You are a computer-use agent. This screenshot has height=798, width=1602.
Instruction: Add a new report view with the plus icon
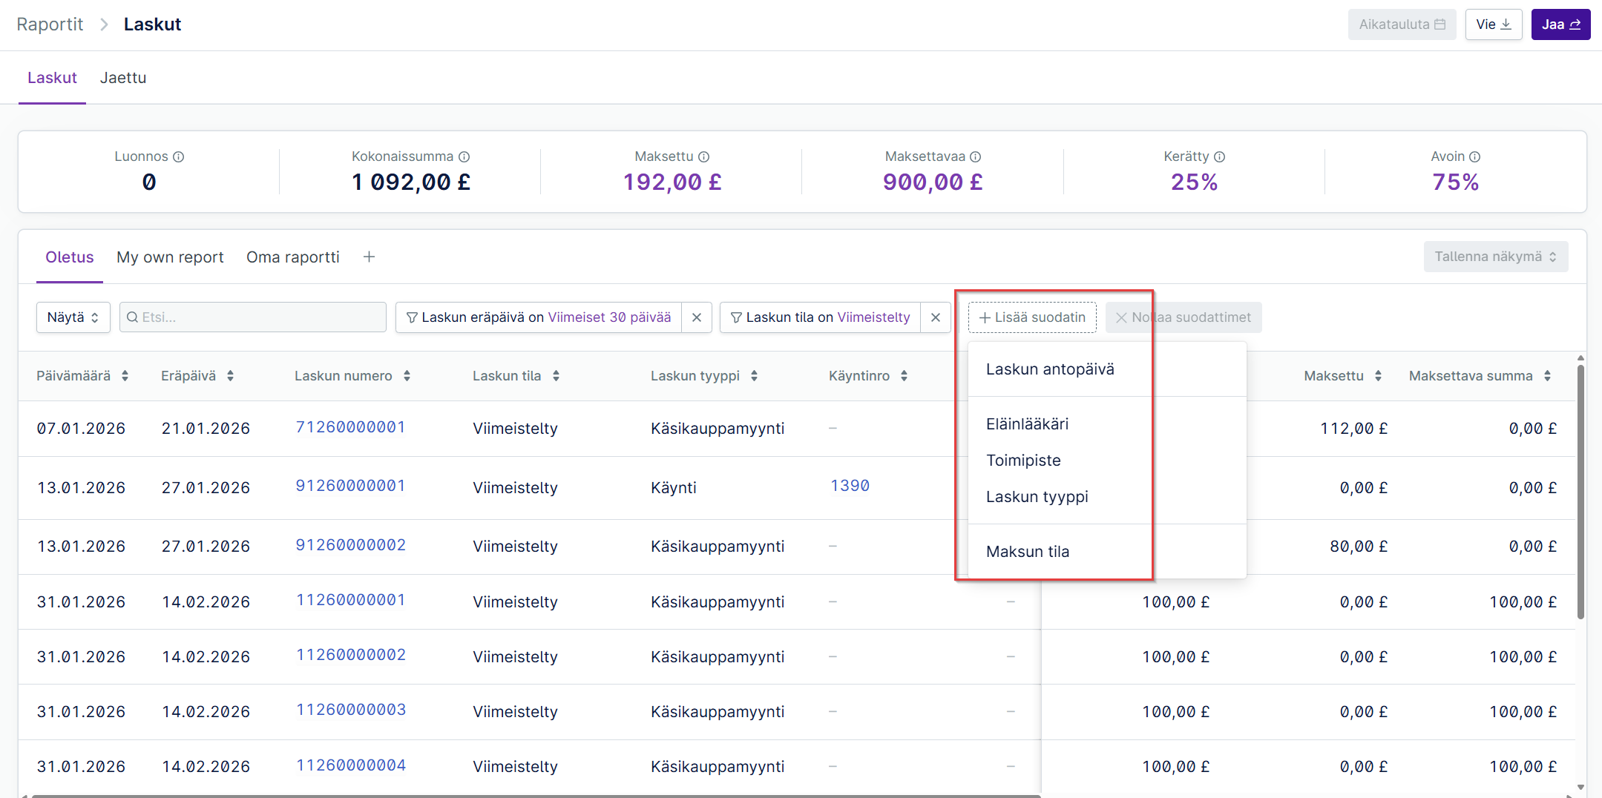pyautogui.click(x=369, y=257)
